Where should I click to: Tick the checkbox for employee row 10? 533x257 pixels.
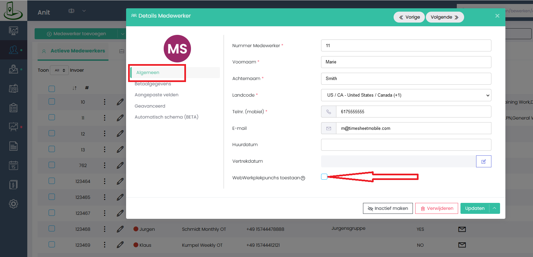(52, 102)
